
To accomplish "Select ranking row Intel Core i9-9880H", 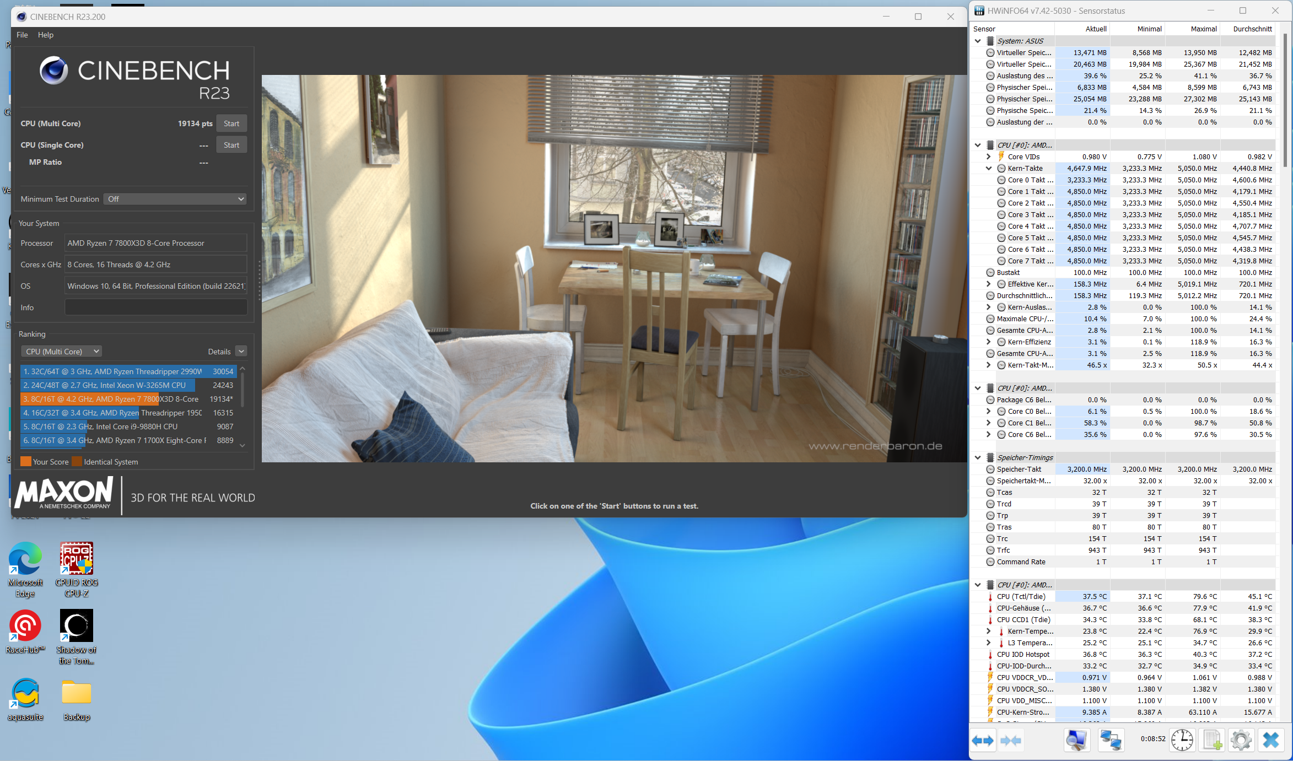I will click(x=128, y=427).
